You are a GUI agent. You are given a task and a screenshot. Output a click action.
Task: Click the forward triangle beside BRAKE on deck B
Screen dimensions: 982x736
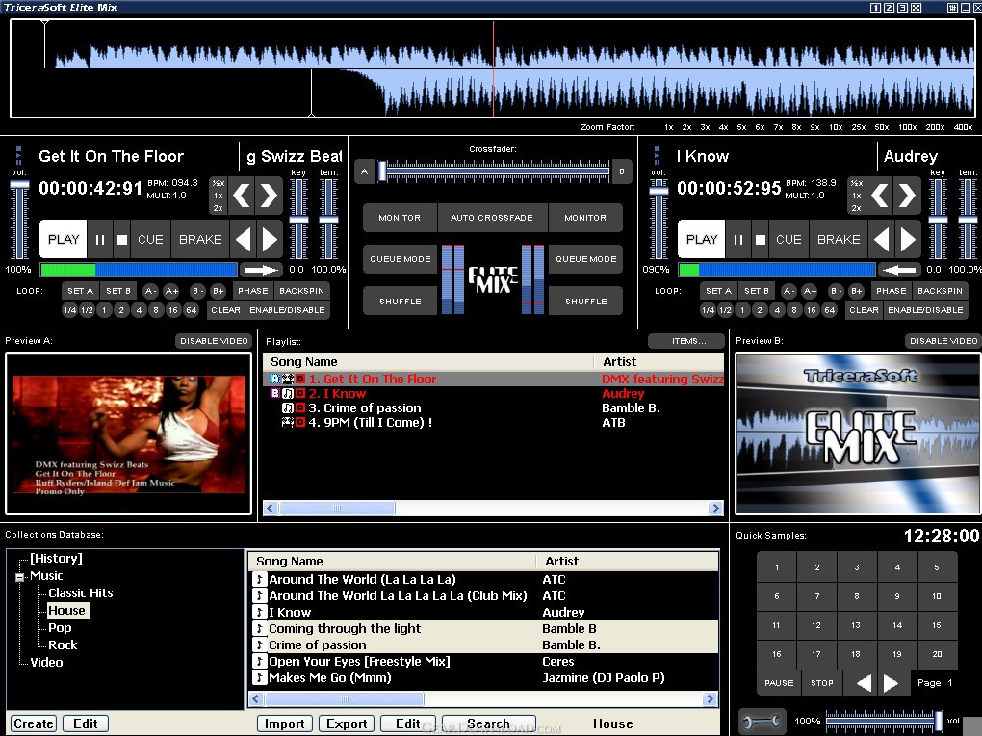pyautogui.click(x=908, y=240)
